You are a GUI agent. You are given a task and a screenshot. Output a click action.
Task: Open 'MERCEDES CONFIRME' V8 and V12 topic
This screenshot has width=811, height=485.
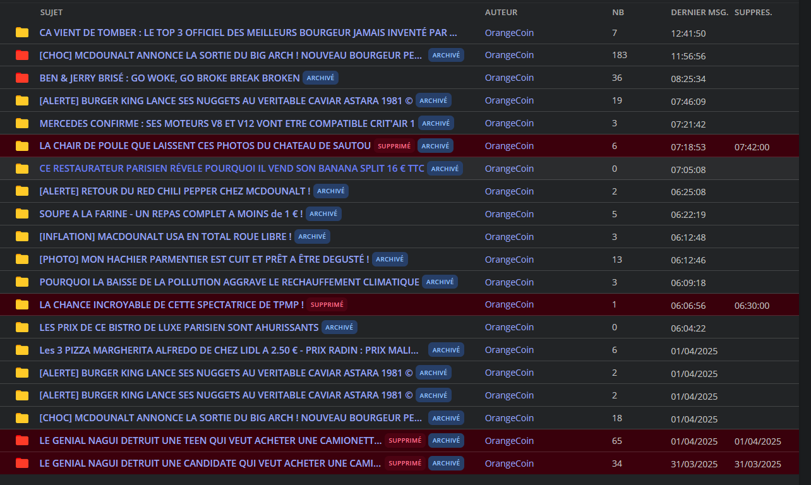(227, 124)
